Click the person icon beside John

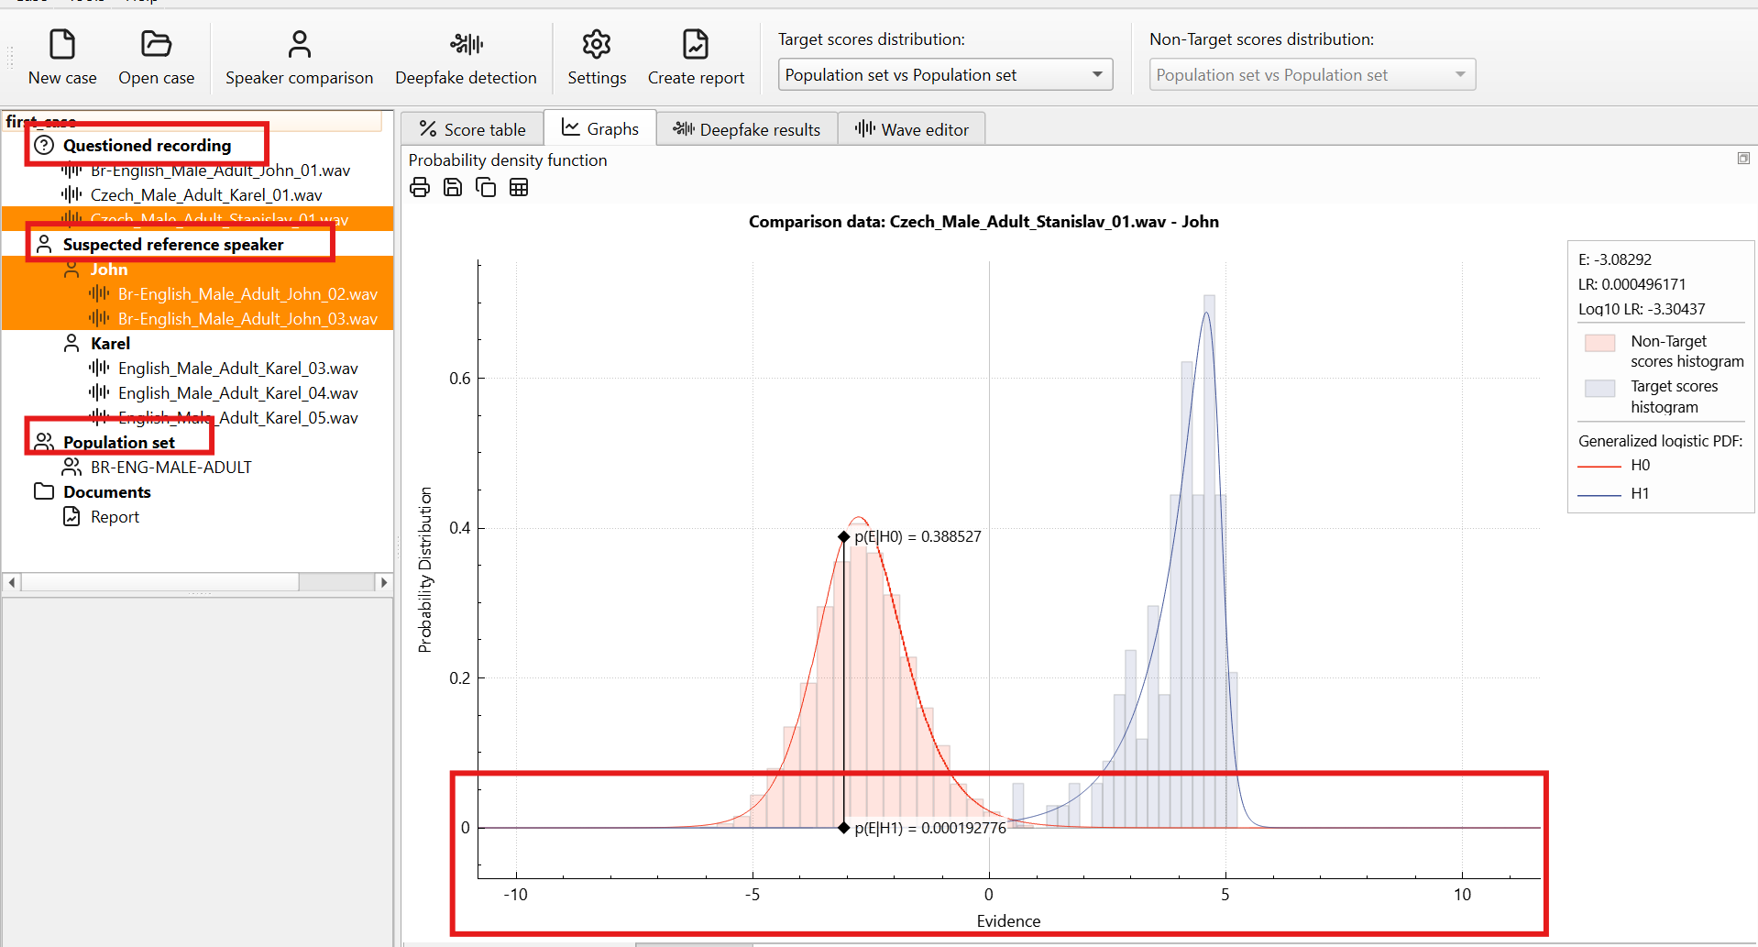point(71,270)
